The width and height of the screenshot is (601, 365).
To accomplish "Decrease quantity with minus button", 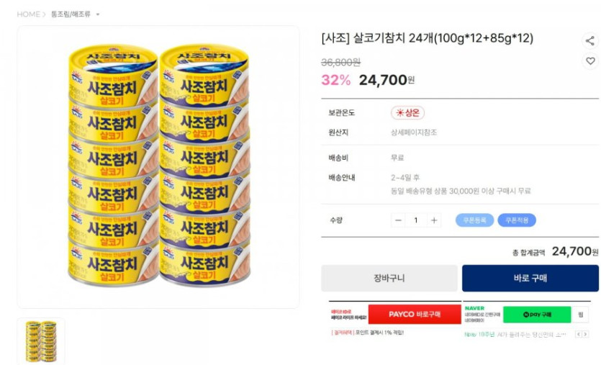I will (399, 220).
